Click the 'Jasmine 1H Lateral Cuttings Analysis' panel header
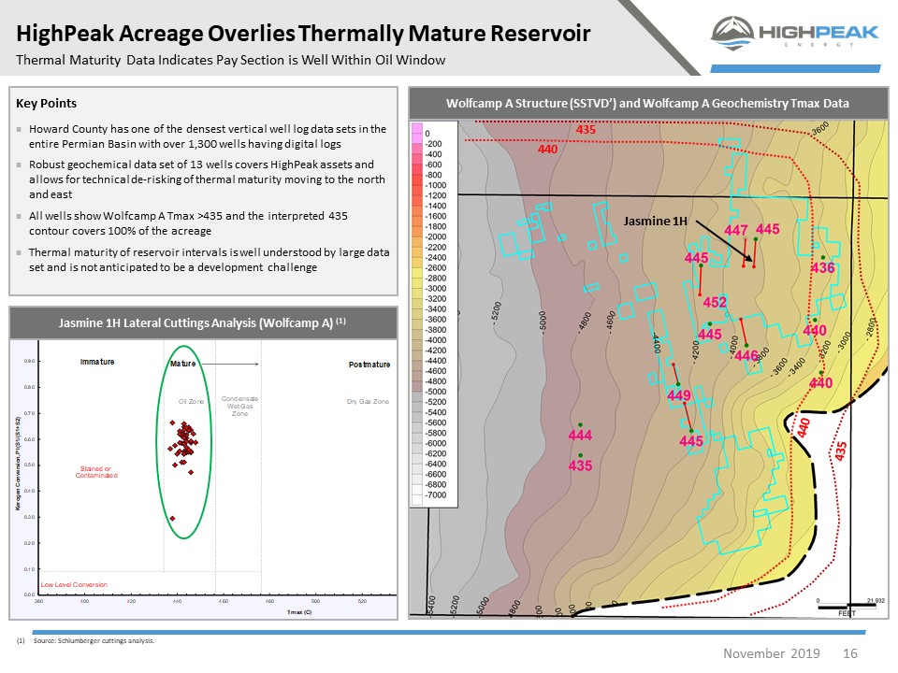898x673 pixels. click(203, 323)
